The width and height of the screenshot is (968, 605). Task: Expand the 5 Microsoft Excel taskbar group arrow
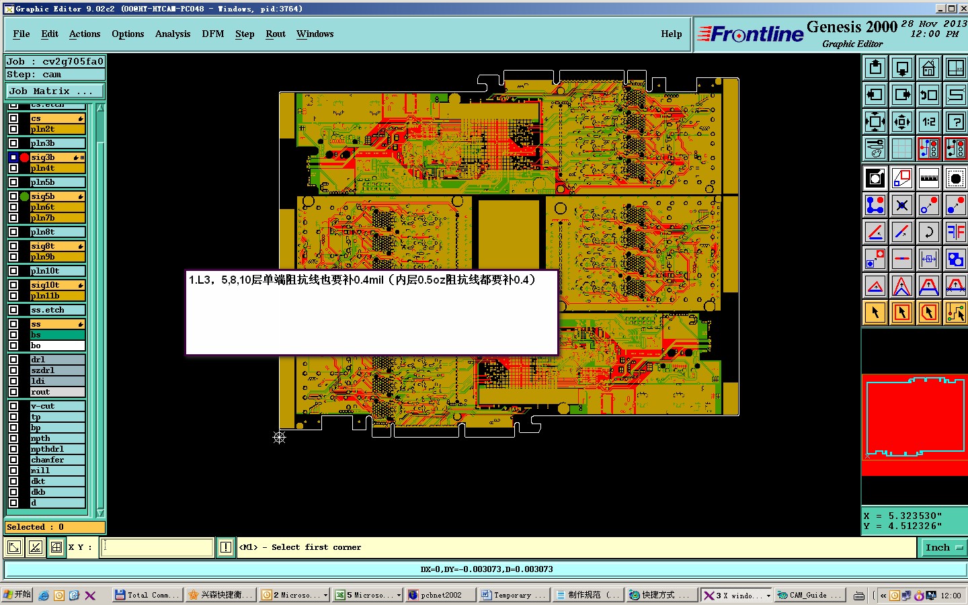tap(399, 596)
